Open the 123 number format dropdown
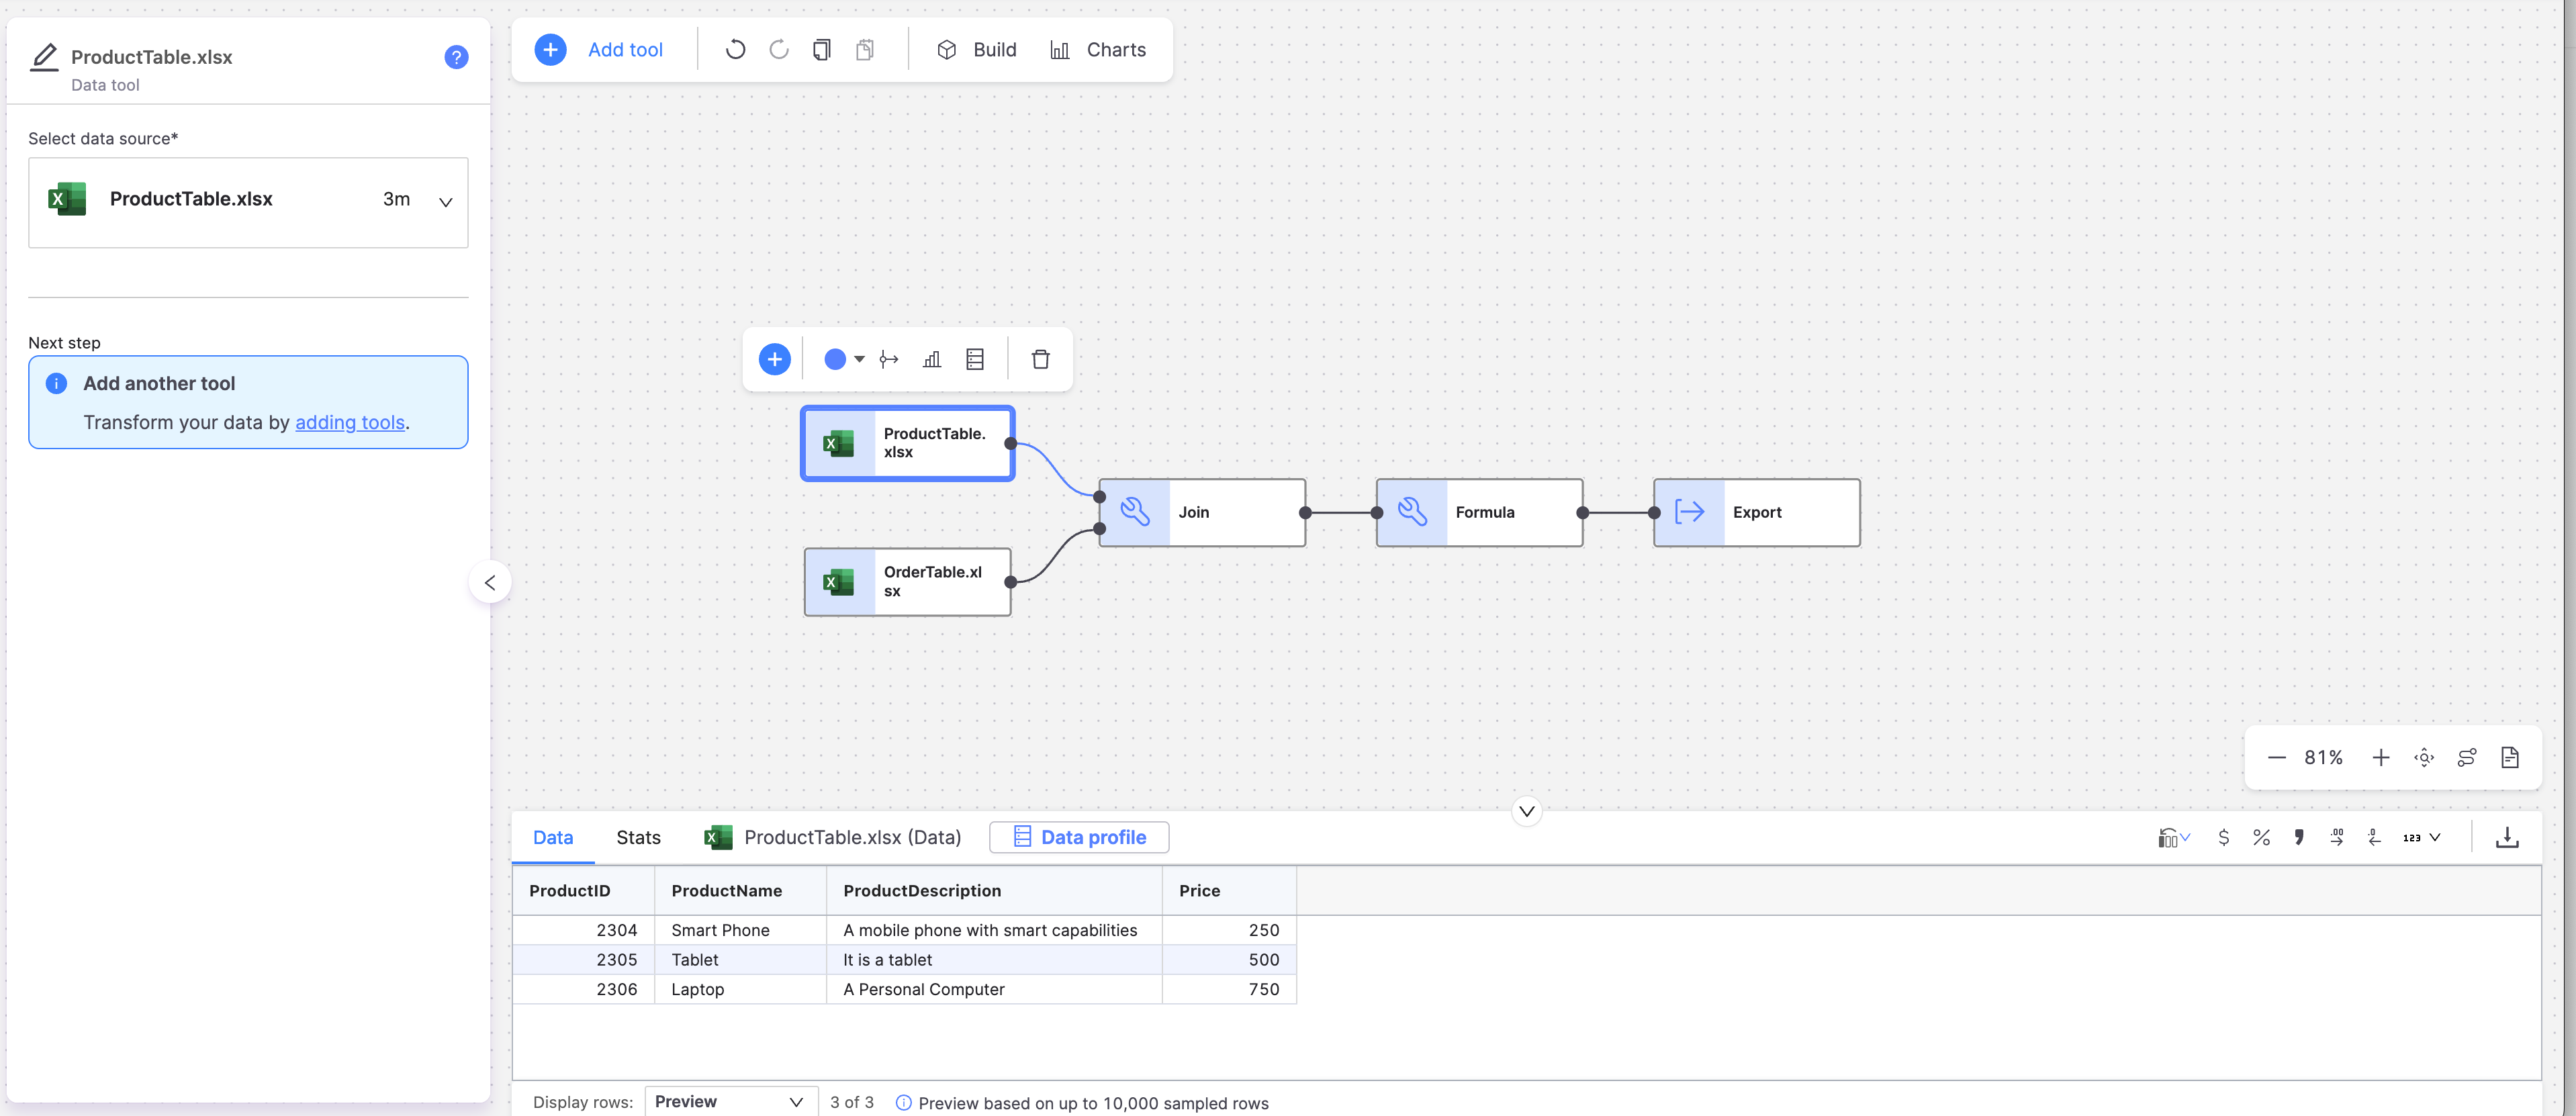Screen dimensions: 2576x1116 (x=2422, y=837)
